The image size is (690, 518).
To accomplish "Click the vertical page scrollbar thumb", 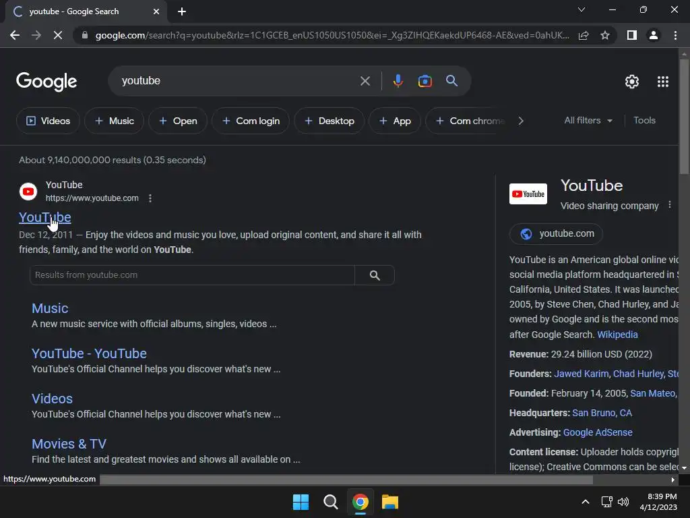I will pos(684,117).
